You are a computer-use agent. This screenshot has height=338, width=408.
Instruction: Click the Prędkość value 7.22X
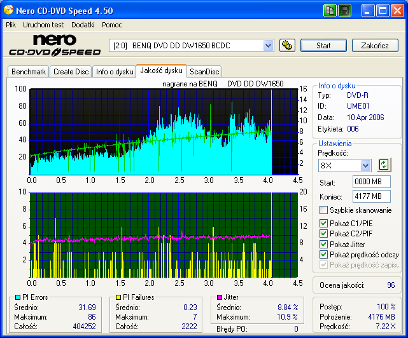(x=385, y=327)
